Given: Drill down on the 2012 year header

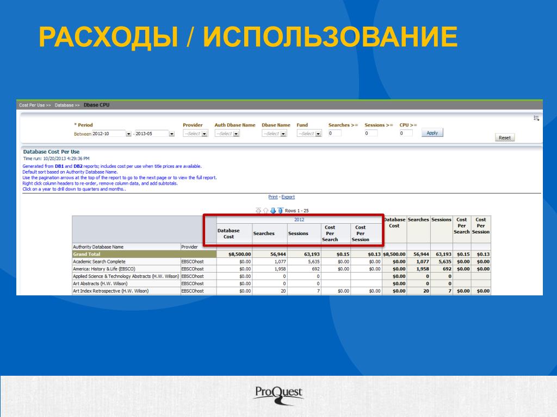Looking at the screenshot, I should [299, 220].
